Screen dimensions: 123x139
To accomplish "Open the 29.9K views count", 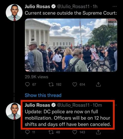I will pos(36,77).
